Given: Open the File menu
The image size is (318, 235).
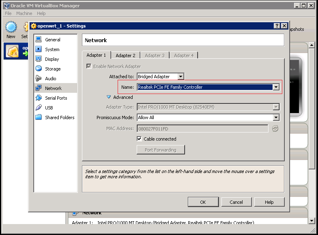Looking at the screenshot, I should coord(8,13).
